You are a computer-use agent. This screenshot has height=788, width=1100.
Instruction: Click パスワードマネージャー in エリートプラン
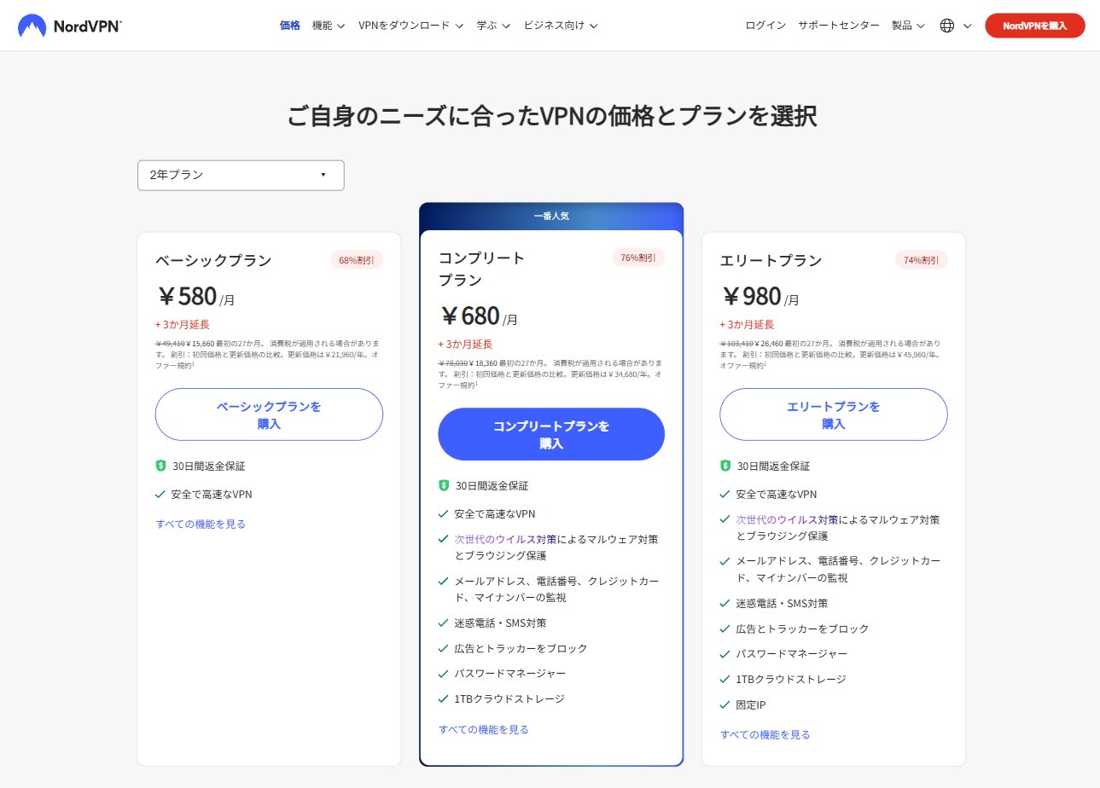pos(792,654)
